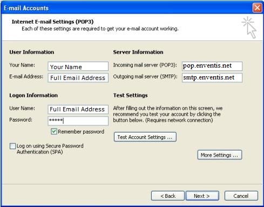The image size is (264, 207).
Task: Cancel the account setup wizard
Action: pyautogui.click(x=241, y=196)
